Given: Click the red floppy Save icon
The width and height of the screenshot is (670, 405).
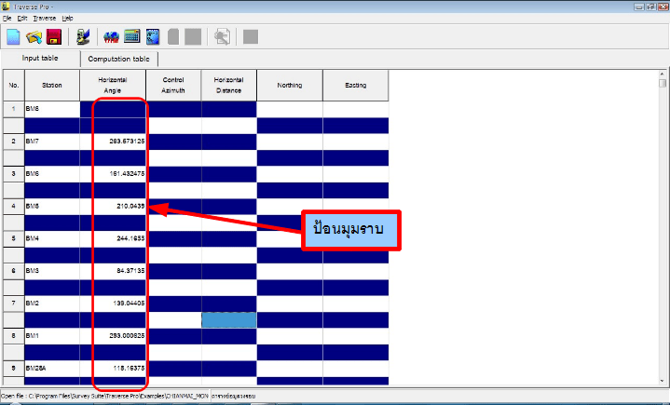Looking at the screenshot, I should tap(54, 36).
